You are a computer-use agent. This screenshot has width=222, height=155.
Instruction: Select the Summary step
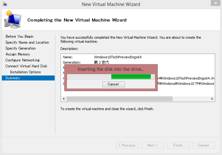[28, 78]
